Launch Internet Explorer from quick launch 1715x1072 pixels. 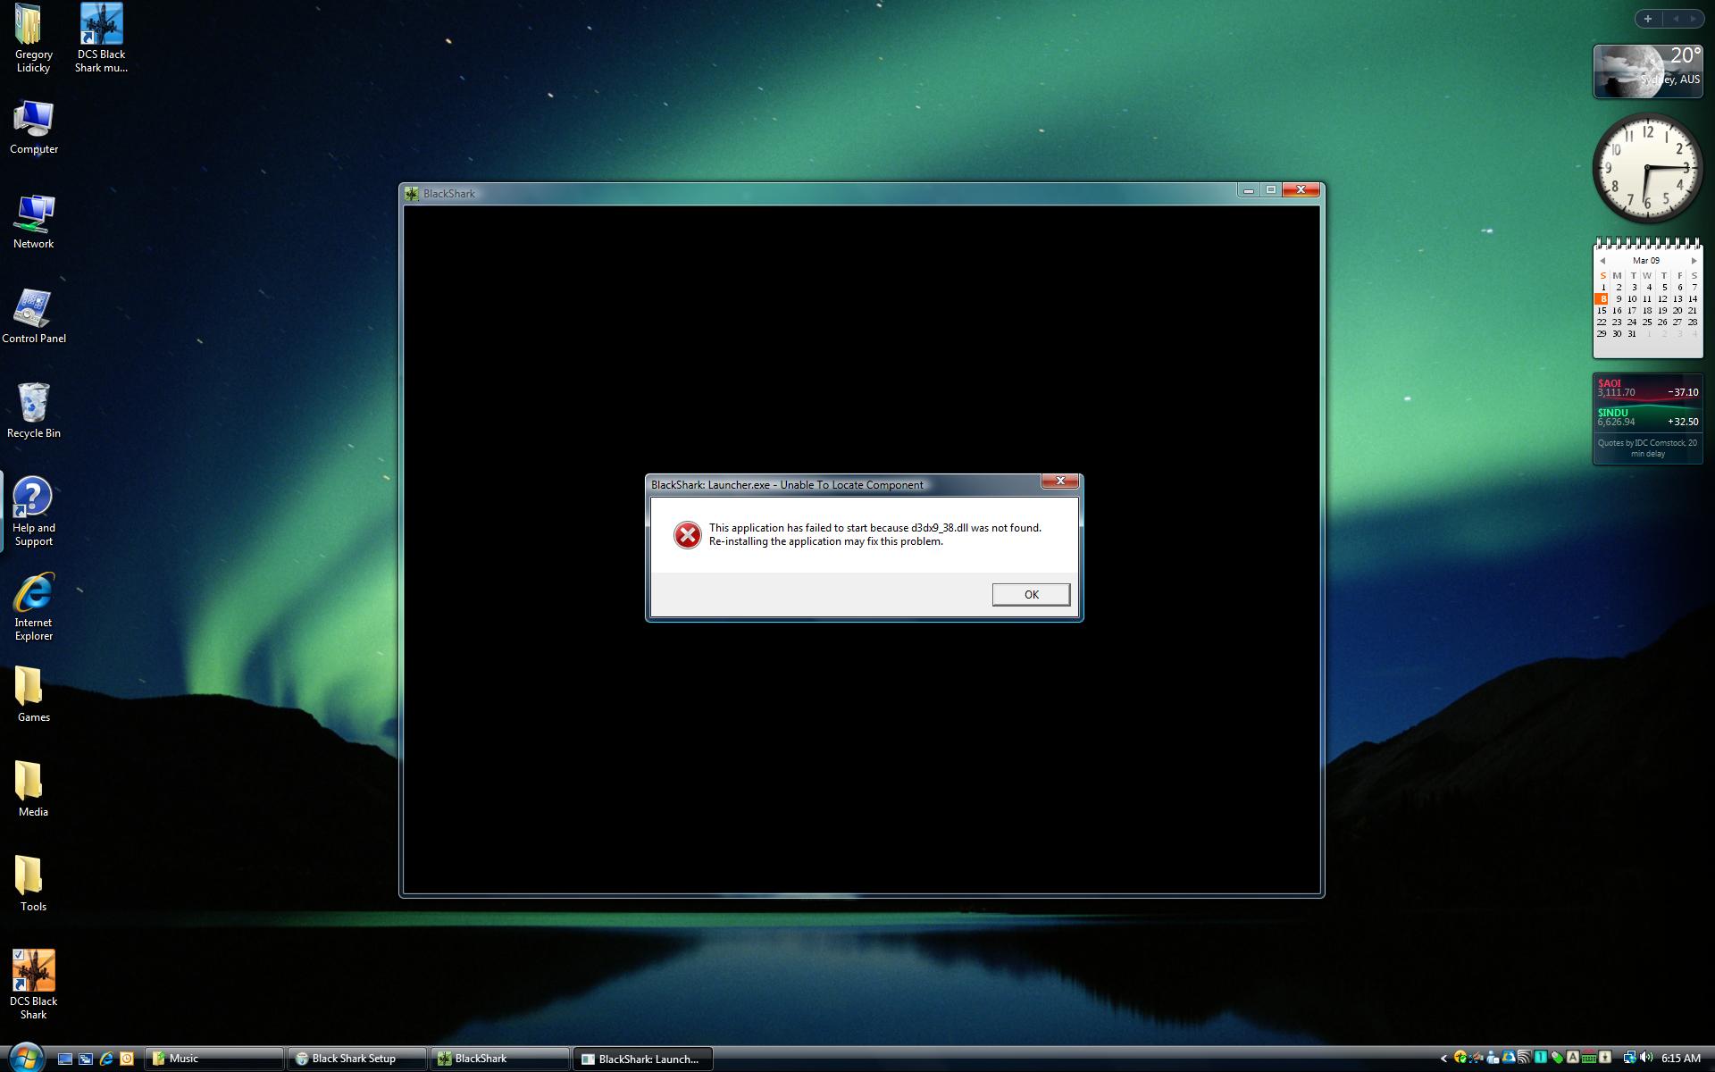(105, 1059)
